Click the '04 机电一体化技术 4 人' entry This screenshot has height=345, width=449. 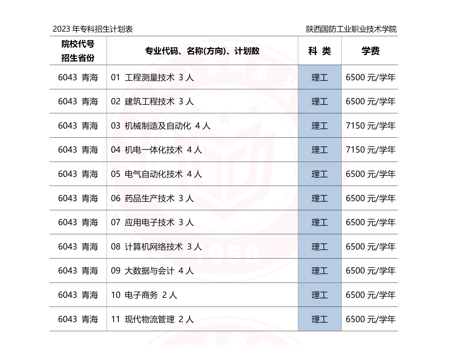156,150
